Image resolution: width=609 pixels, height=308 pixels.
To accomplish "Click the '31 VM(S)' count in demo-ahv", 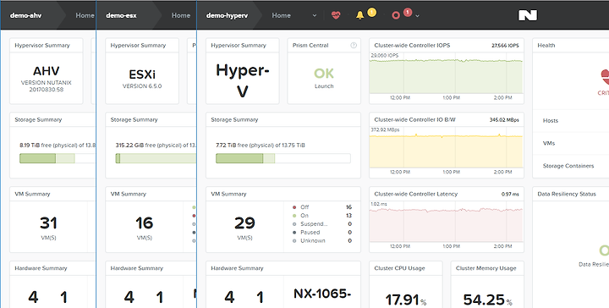I will pyautogui.click(x=48, y=228).
